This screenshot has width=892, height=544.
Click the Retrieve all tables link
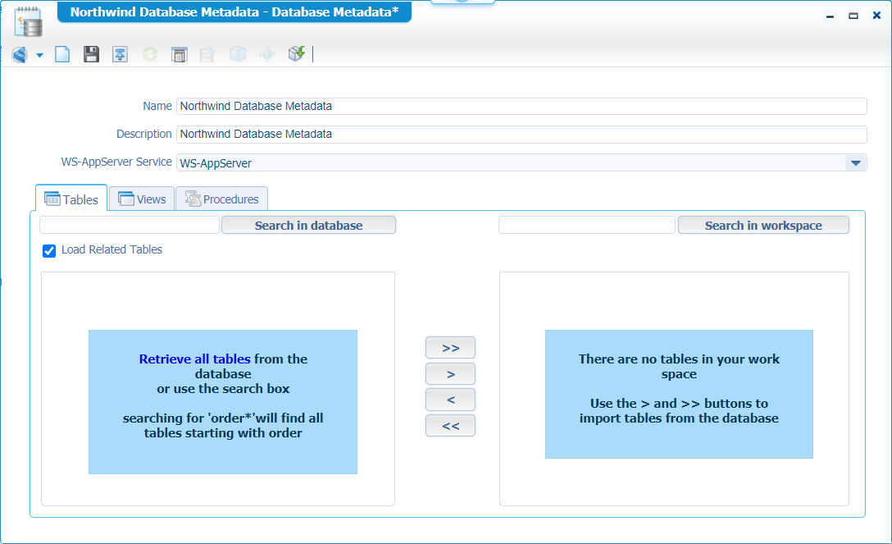pyautogui.click(x=194, y=359)
